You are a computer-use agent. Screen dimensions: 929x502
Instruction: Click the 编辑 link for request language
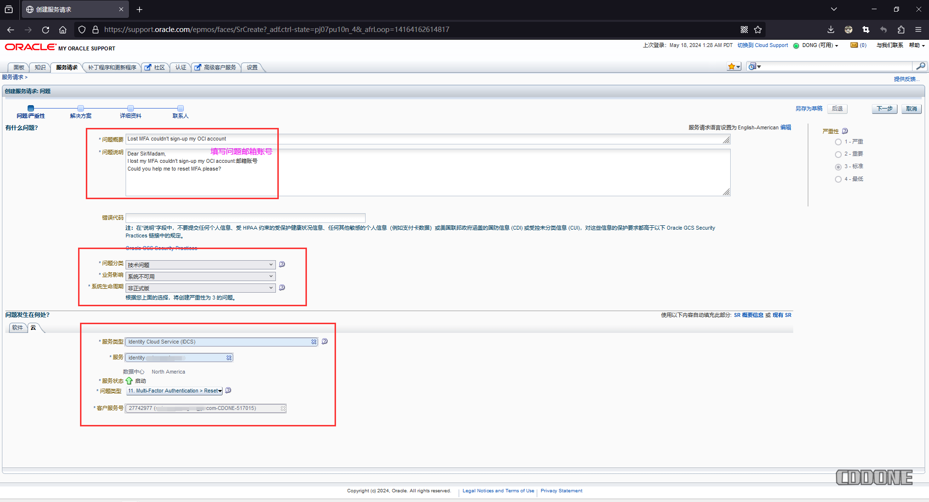click(x=786, y=127)
